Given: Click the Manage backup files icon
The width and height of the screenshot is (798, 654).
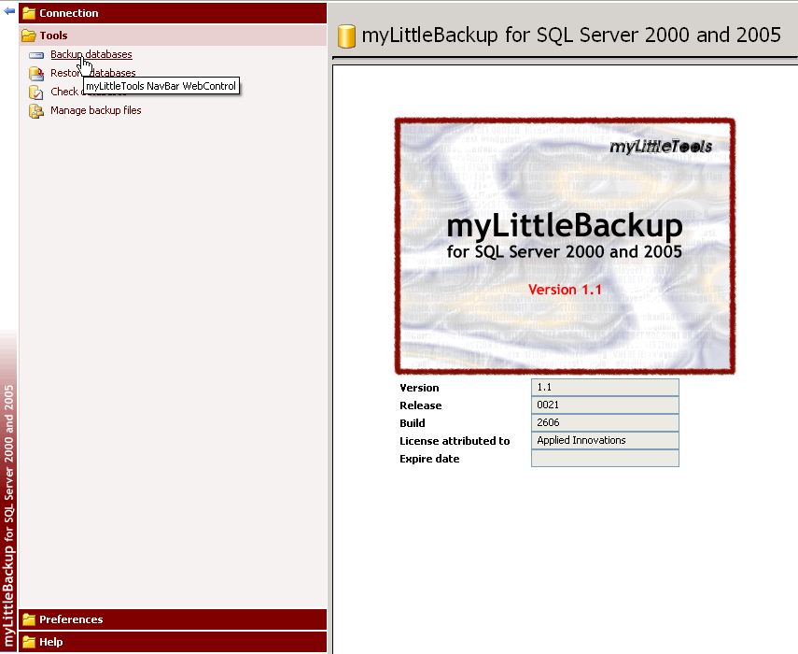Looking at the screenshot, I should (x=36, y=111).
